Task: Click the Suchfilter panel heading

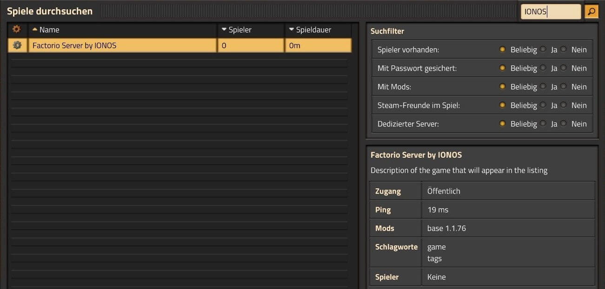Action: 387,31
